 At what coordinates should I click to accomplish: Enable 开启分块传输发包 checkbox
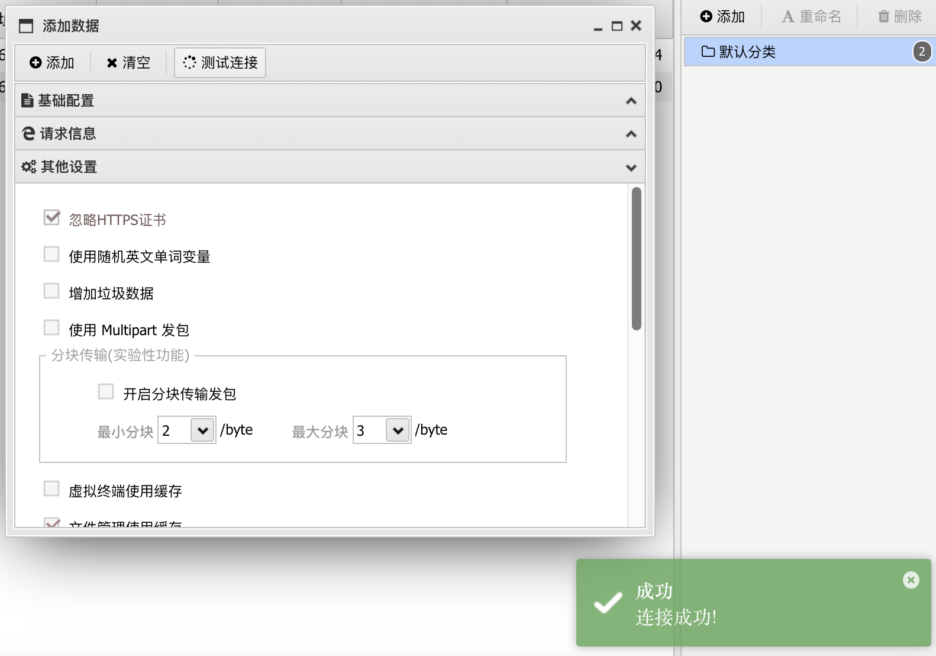[x=106, y=392]
